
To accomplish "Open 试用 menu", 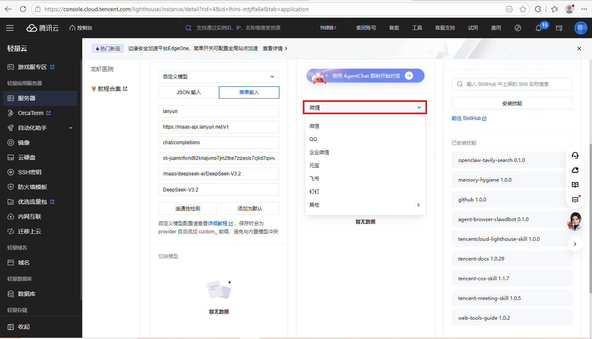I will click(473, 28).
